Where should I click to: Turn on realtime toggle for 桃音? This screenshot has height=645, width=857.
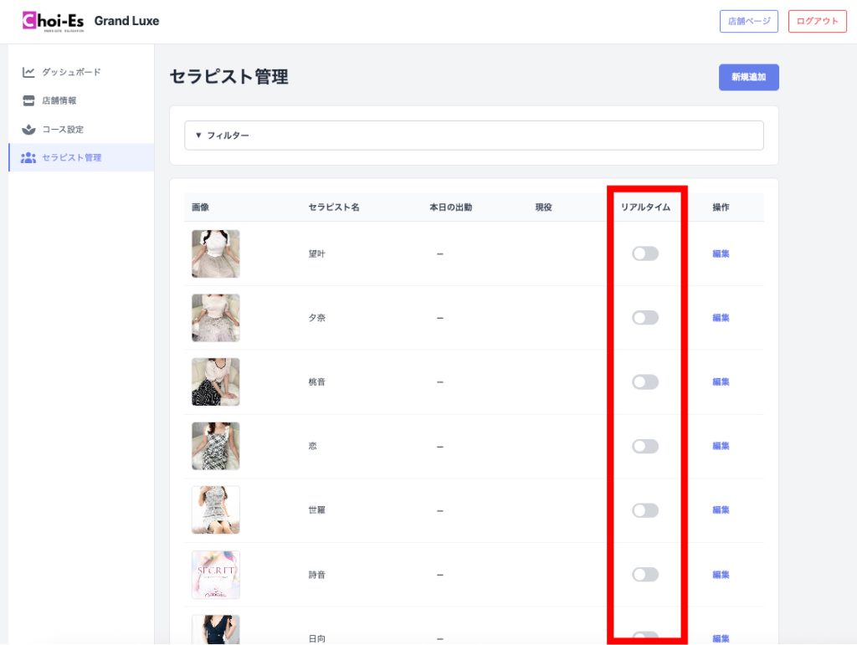[644, 381]
